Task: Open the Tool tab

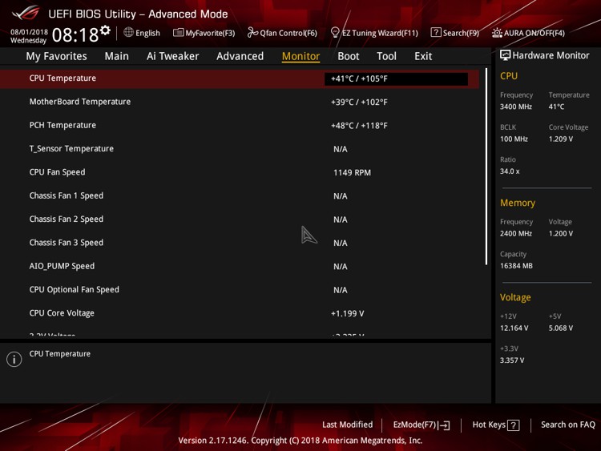Action: tap(386, 56)
